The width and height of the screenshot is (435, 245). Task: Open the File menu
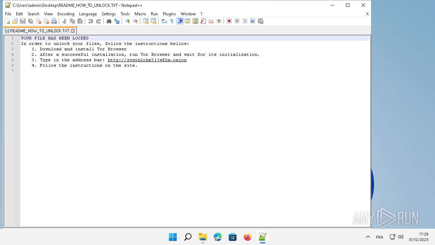click(8, 14)
